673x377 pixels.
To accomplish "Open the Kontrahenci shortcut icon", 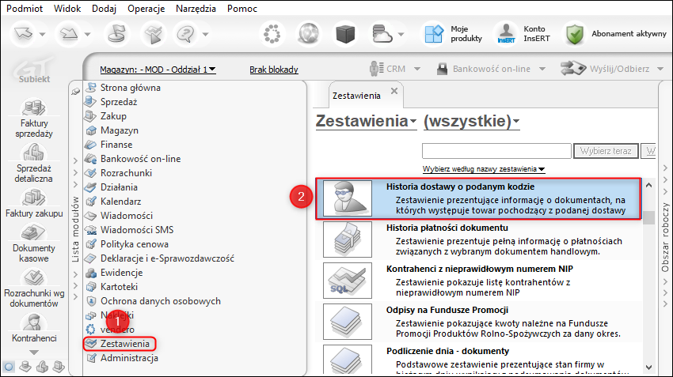I will tap(33, 322).
